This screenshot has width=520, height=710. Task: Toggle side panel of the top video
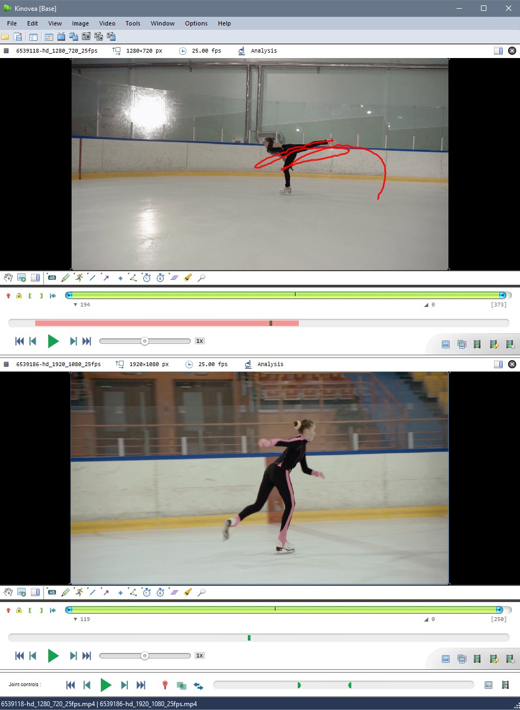[x=498, y=51]
